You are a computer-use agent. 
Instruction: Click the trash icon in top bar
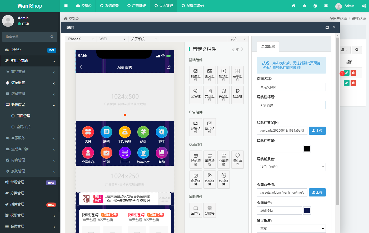point(305,6)
